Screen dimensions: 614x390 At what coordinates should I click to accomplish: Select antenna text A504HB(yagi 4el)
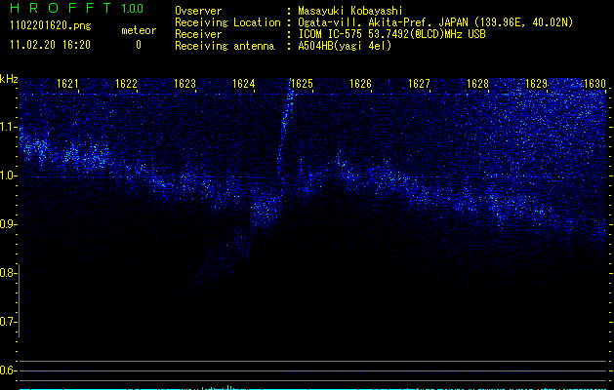coord(345,46)
